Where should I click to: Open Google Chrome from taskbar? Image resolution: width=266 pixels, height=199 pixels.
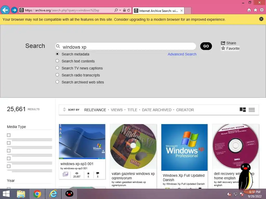point(37,194)
